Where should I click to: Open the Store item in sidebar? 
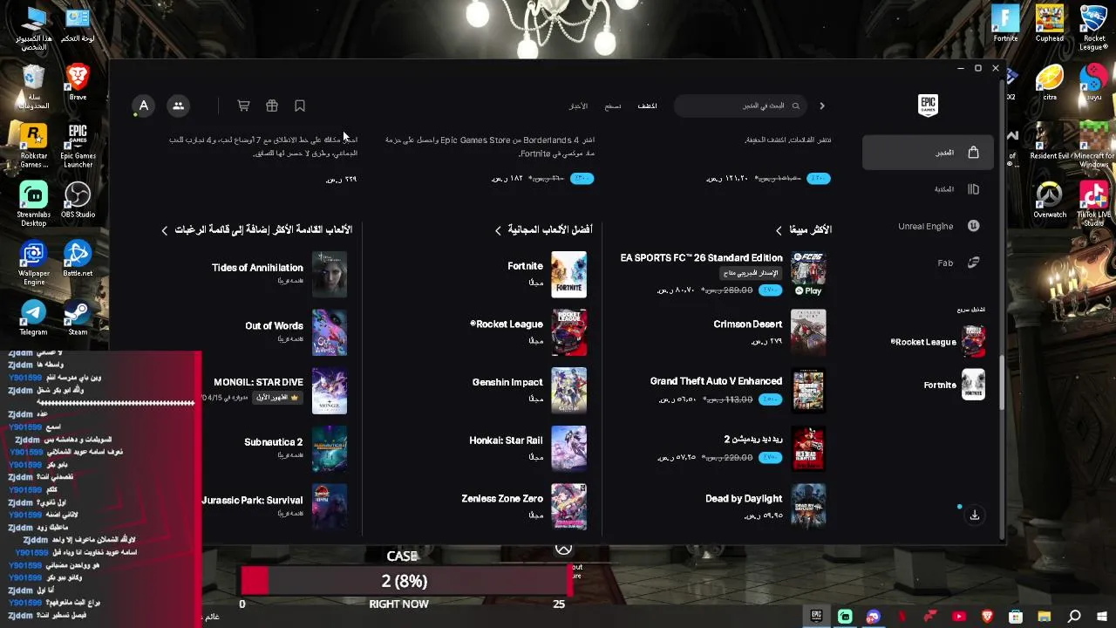(927, 153)
